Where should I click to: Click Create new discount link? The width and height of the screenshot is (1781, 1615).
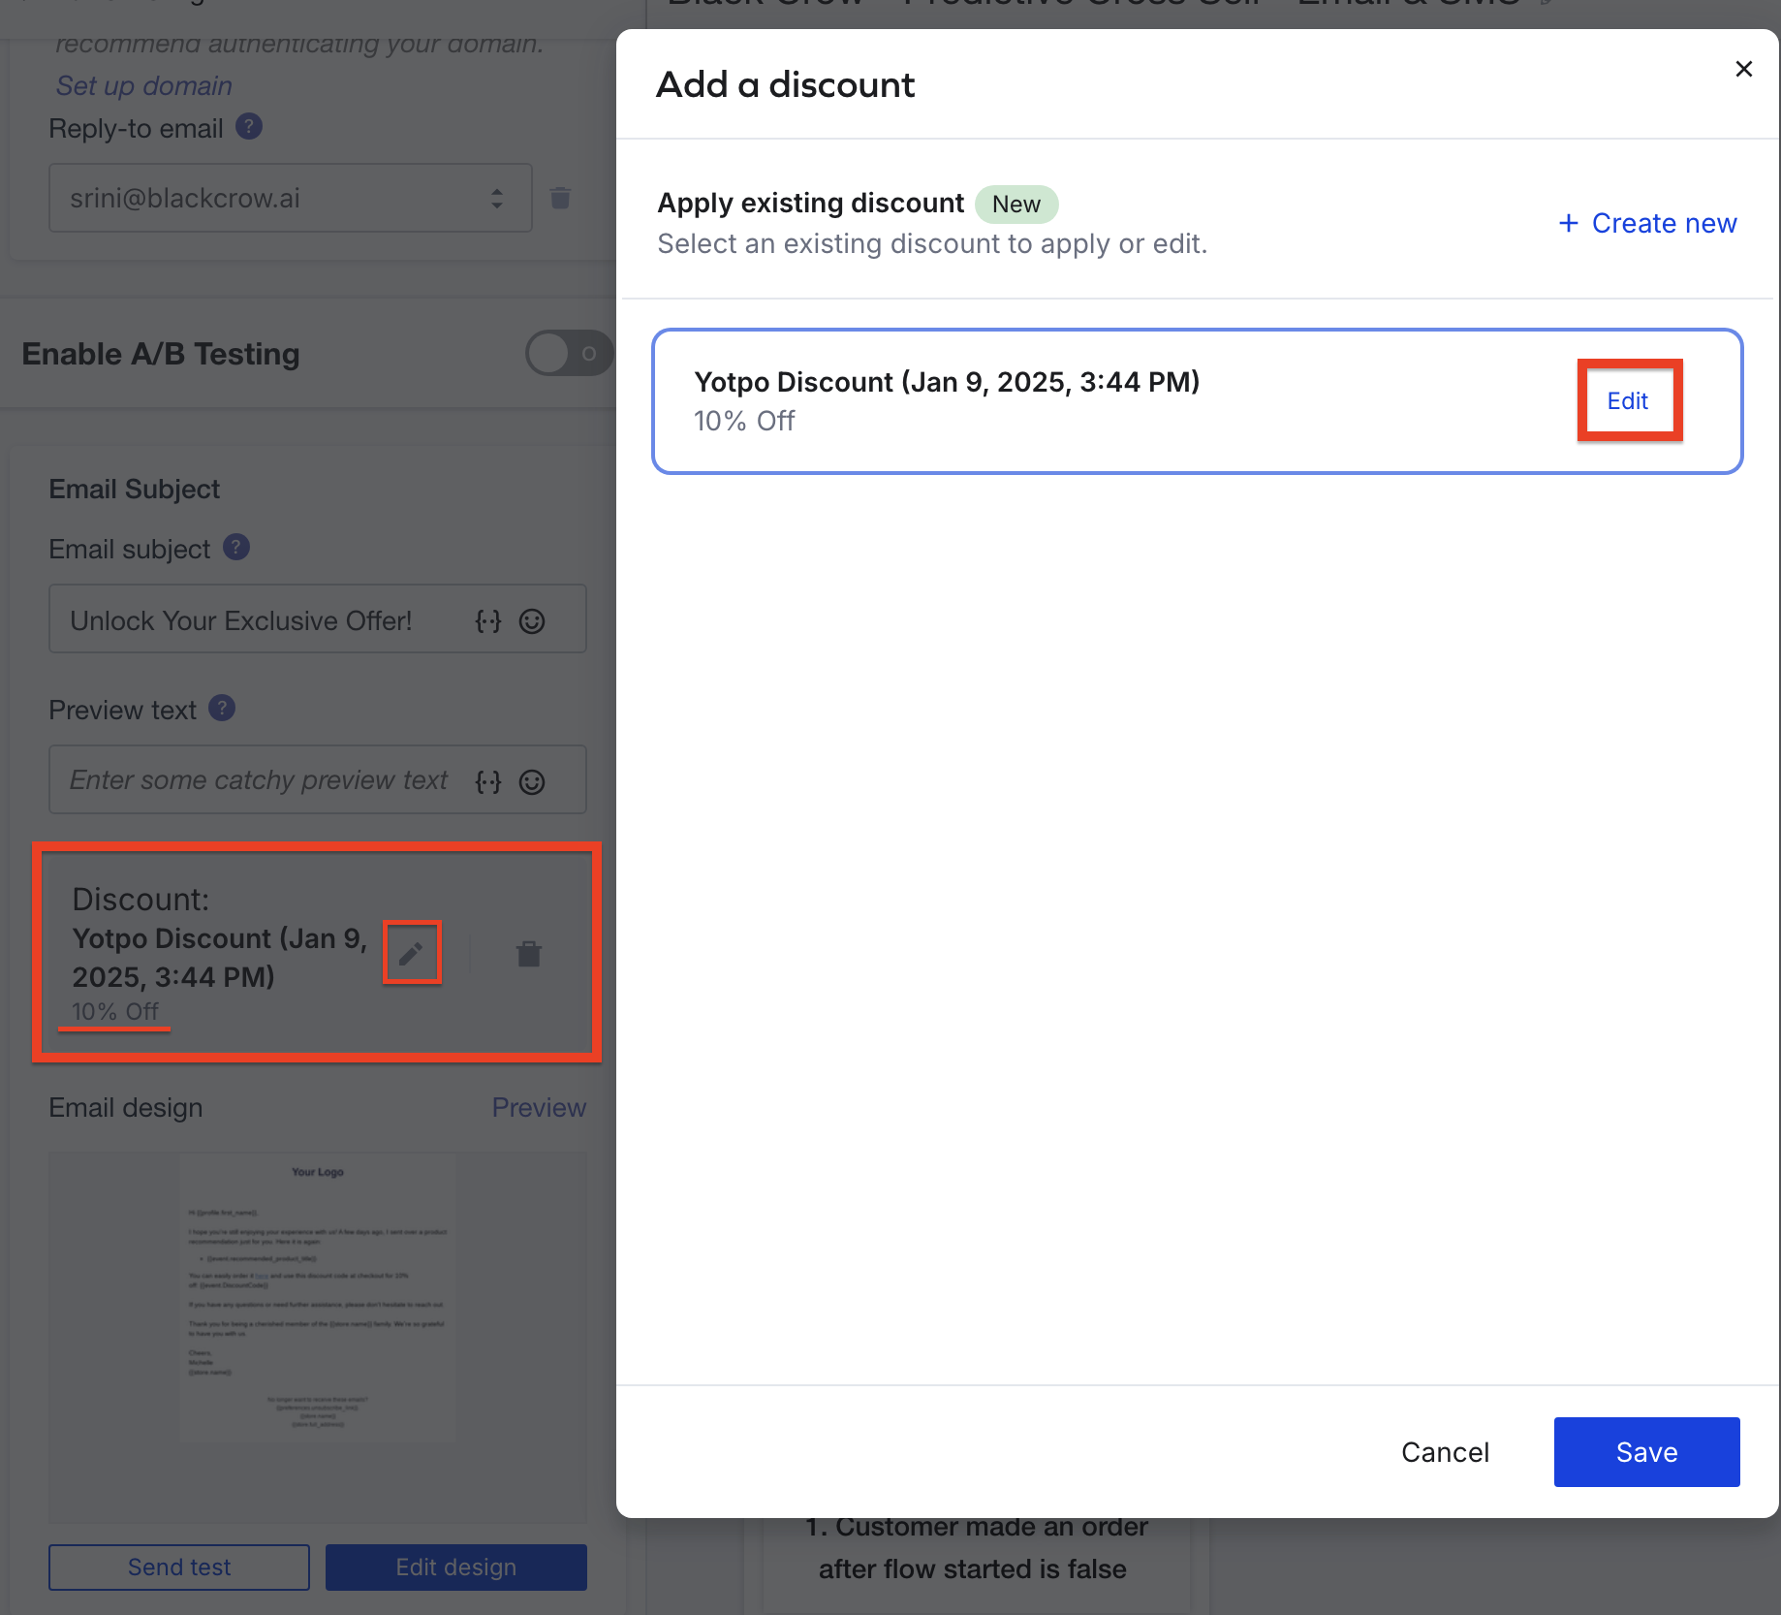[1647, 223]
